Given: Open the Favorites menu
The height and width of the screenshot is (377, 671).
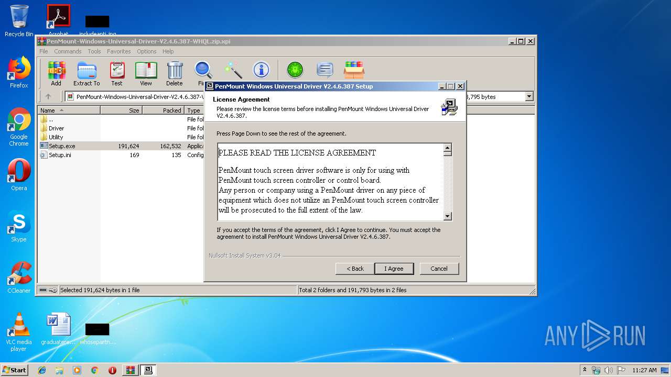Looking at the screenshot, I should point(119,51).
